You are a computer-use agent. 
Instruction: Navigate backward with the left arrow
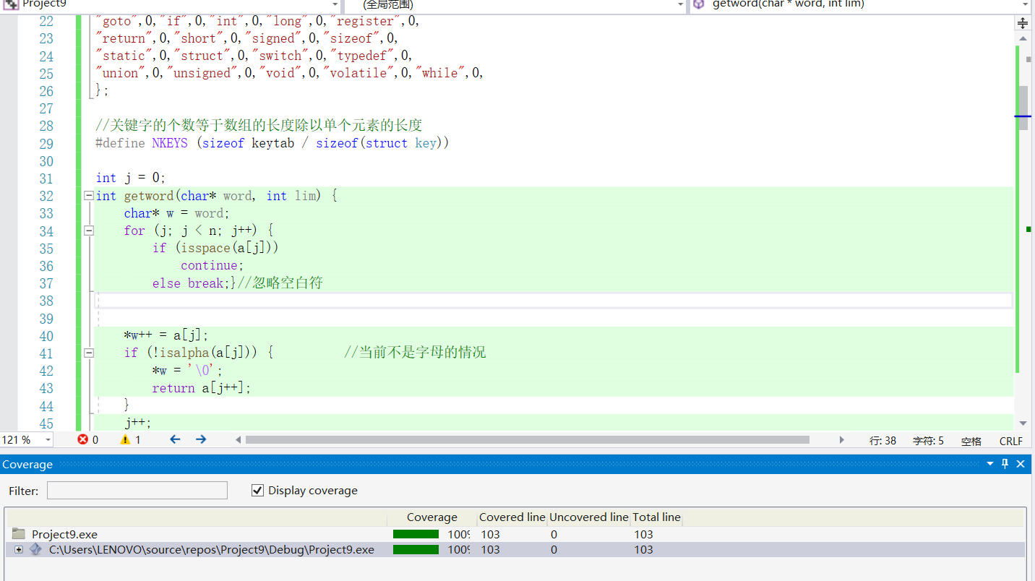click(175, 439)
